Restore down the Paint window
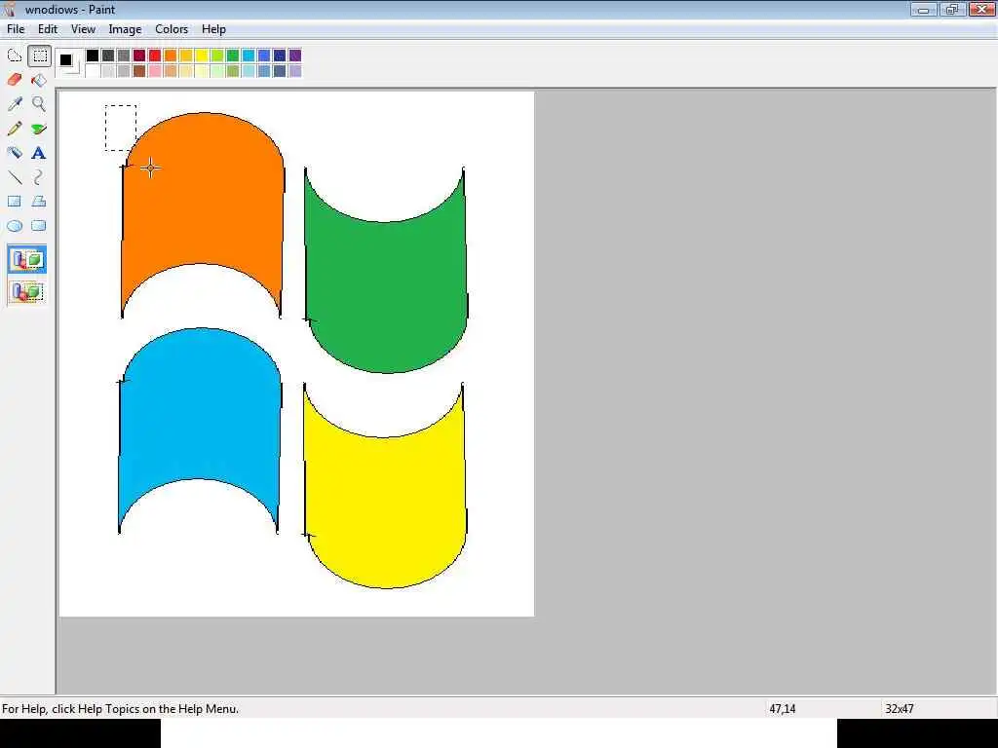 coord(952,10)
